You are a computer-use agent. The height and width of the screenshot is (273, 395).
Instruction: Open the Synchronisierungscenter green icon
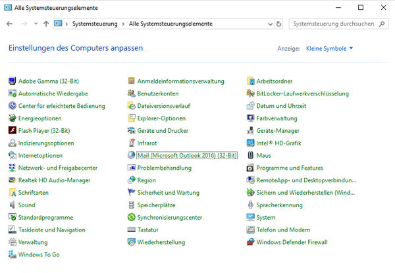pyautogui.click(x=131, y=217)
